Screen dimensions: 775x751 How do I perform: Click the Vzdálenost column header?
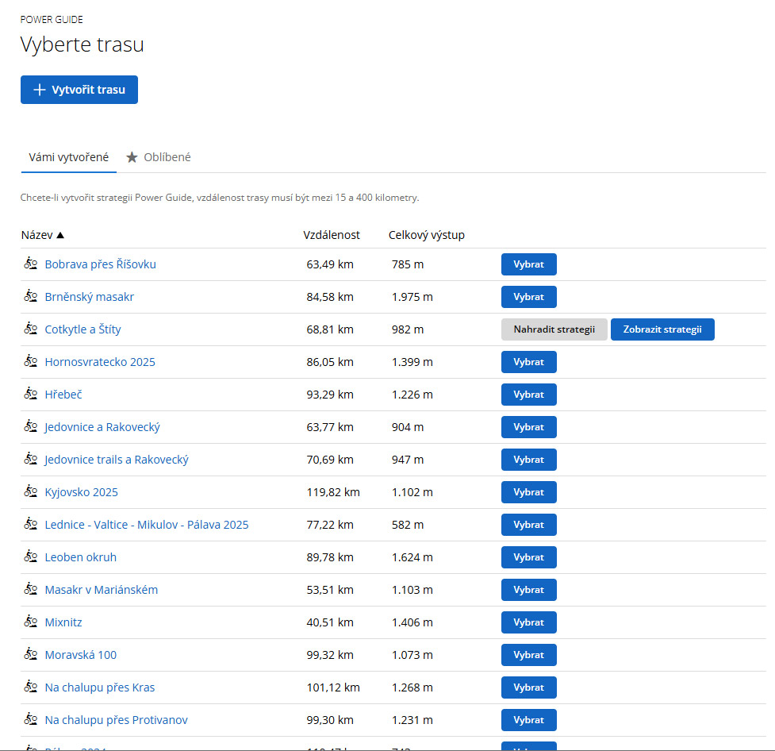[x=332, y=235]
